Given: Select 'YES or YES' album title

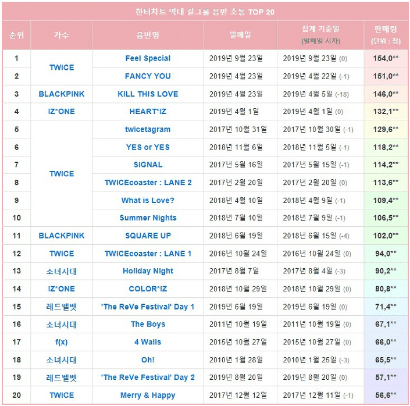Looking at the screenshot, I should click(x=148, y=147).
